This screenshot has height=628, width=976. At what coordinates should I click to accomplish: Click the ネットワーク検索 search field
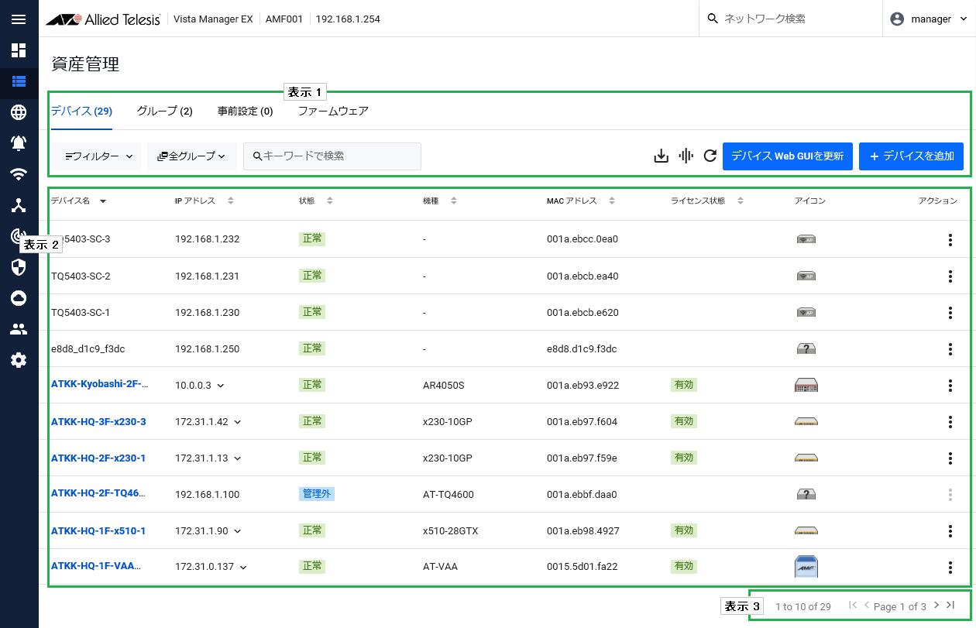[x=790, y=19]
